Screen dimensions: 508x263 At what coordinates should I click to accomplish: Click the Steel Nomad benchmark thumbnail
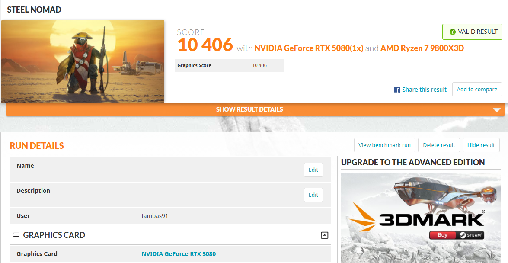coord(83,61)
